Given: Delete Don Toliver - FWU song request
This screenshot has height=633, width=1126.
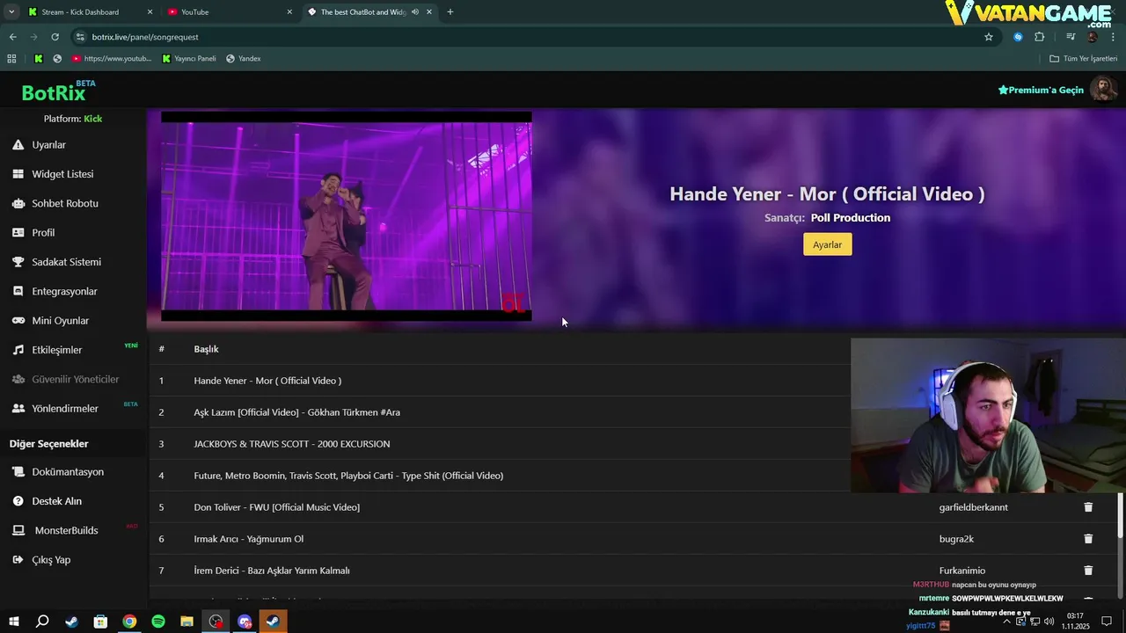Looking at the screenshot, I should click(x=1088, y=507).
